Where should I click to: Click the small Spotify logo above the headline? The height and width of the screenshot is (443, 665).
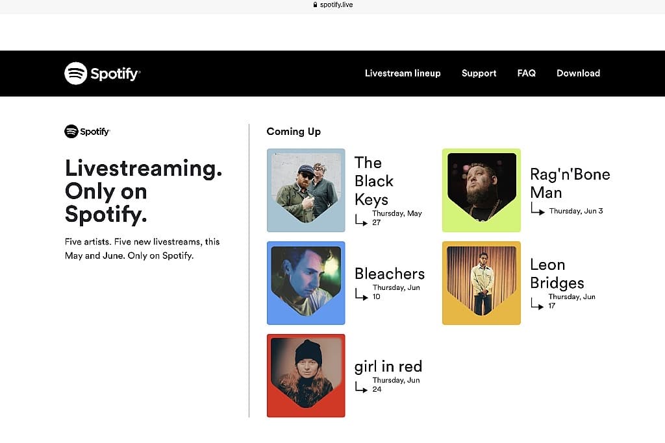point(87,131)
